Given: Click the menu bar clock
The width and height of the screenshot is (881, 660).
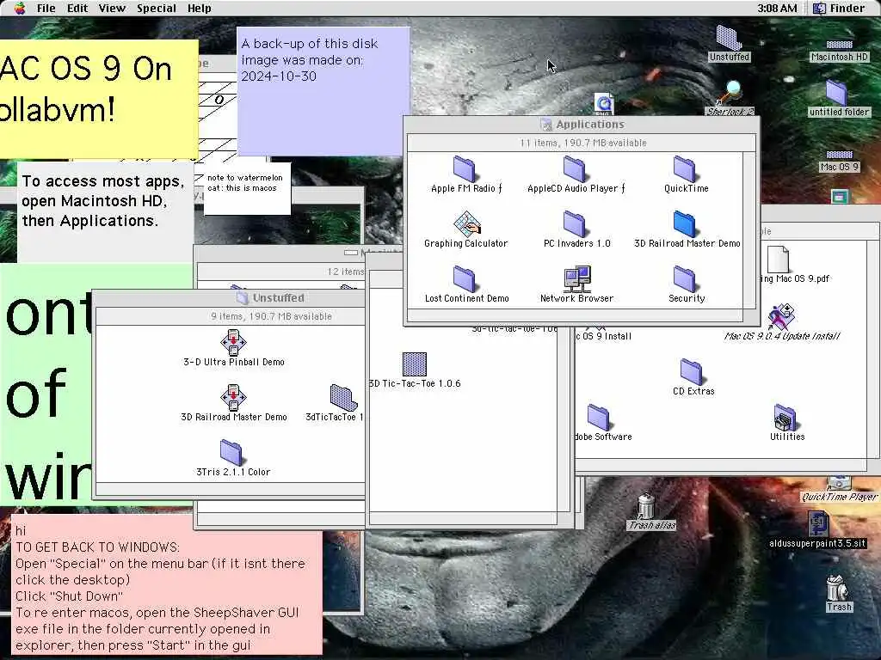Looking at the screenshot, I should pyautogui.click(x=777, y=9).
